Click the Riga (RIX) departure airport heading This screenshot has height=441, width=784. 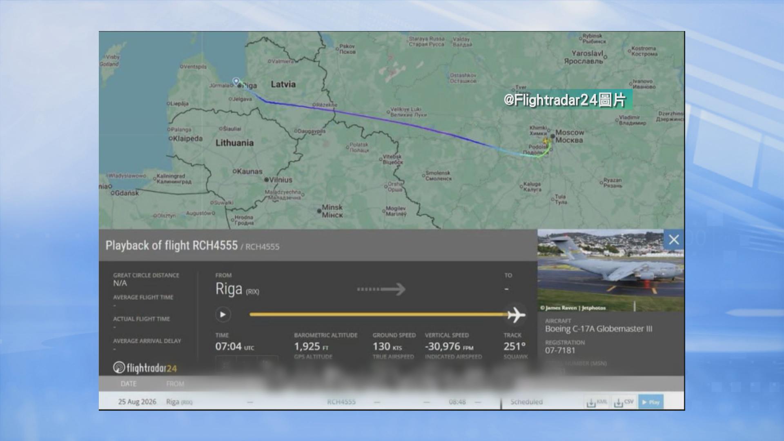tap(237, 290)
